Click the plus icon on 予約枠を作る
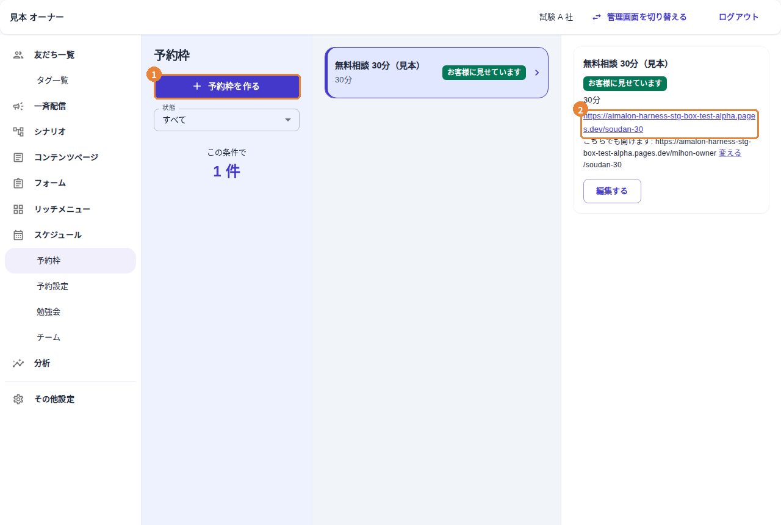The image size is (781, 525). tap(197, 87)
